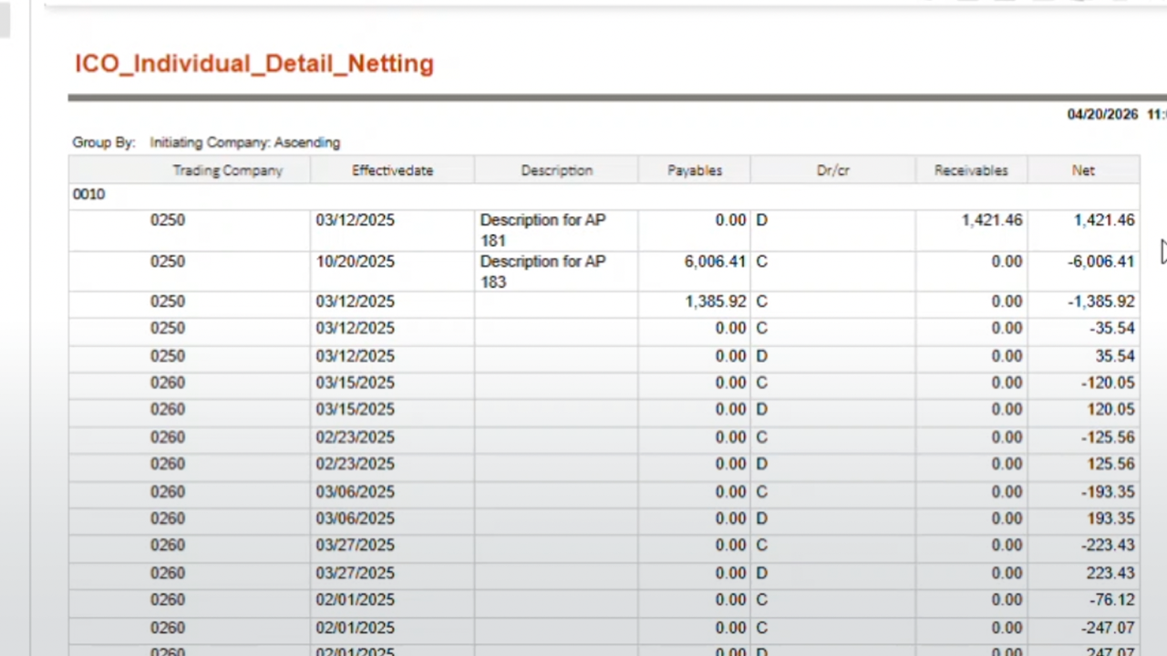The image size is (1167, 656).
Task: Click the -247.07 net value
Action: 1108,628
